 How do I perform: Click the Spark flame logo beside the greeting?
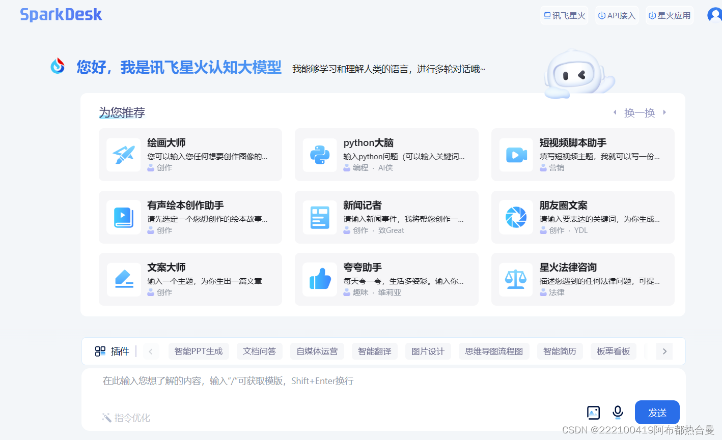(x=58, y=66)
